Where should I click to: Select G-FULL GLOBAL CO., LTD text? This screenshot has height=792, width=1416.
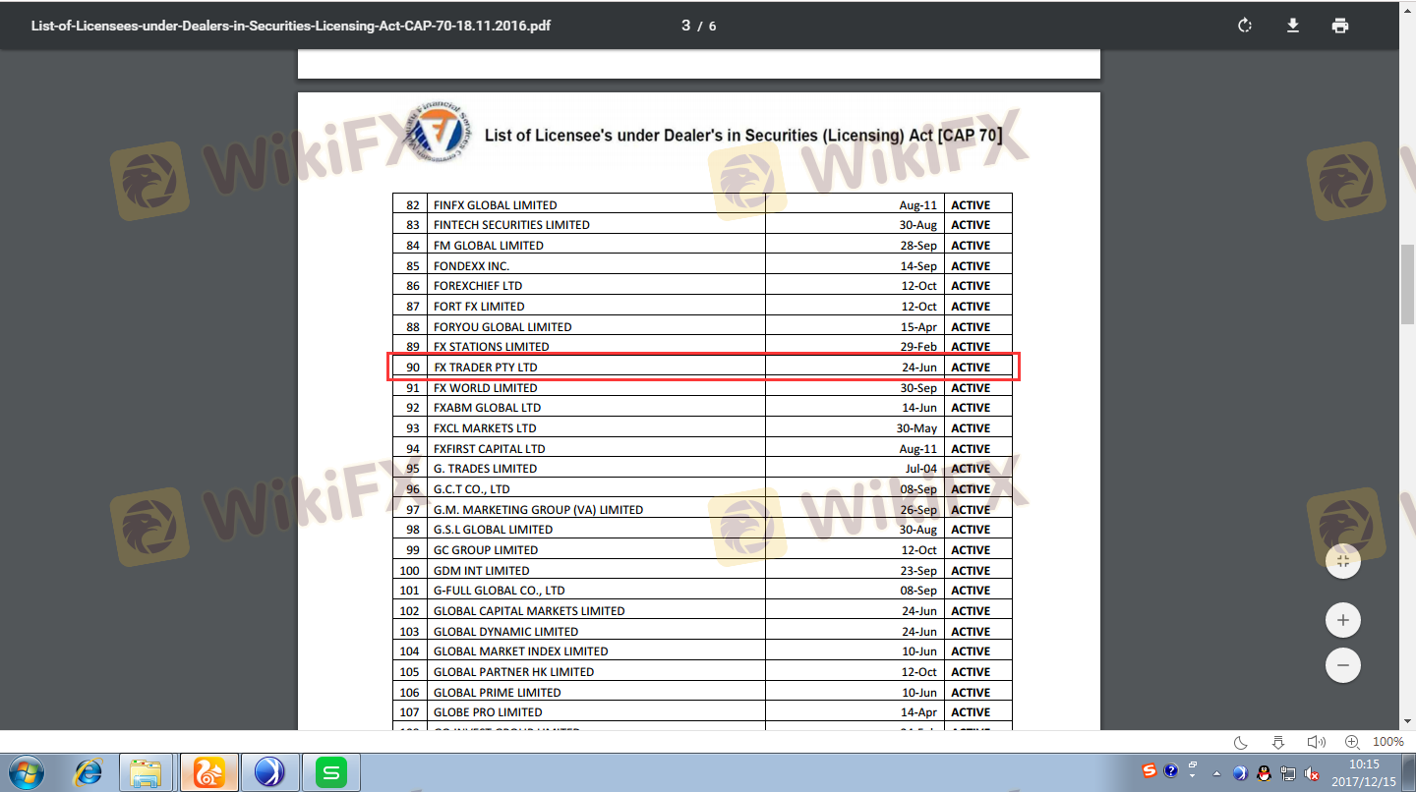tap(500, 591)
